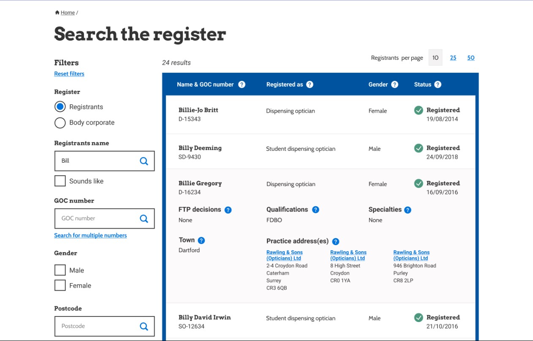The image size is (533, 341).
Task: Check the Female gender filter
Action: [x=60, y=286]
